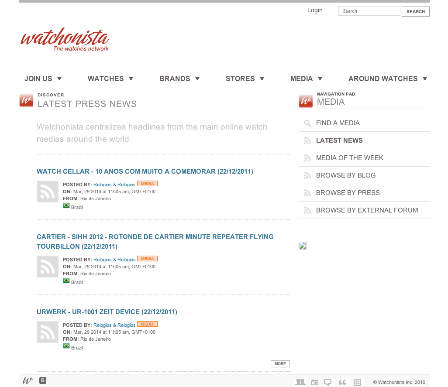Click the broken image icon in the sidebar
The width and height of the screenshot is (448, 387).
pos(303,245)
